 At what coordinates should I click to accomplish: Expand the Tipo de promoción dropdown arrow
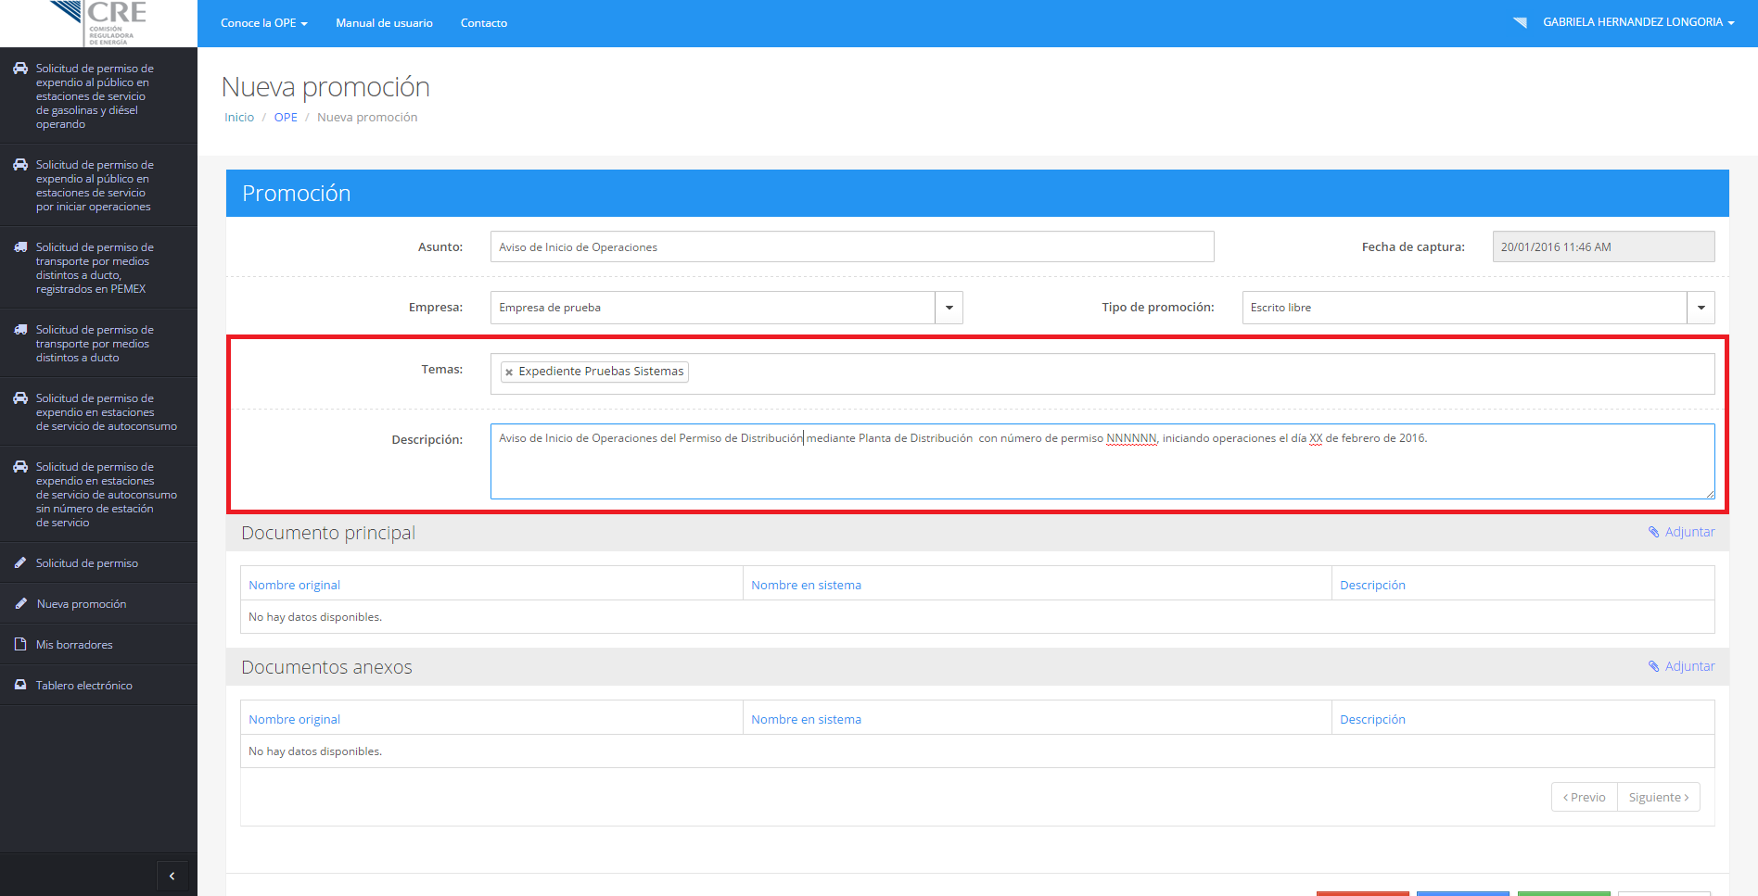click(1701, 308)
